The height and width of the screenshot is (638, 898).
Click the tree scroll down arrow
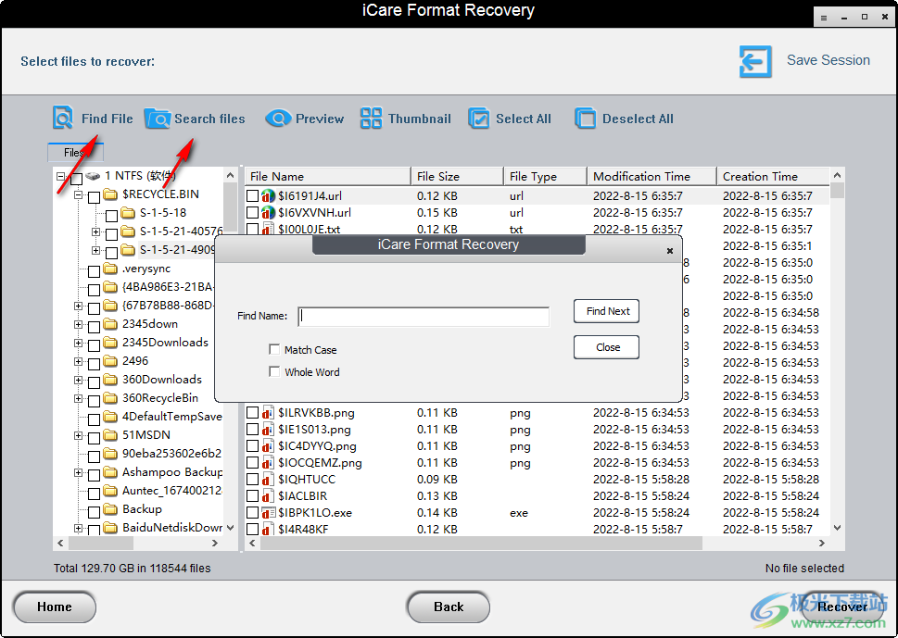click(x=230, y=528)
